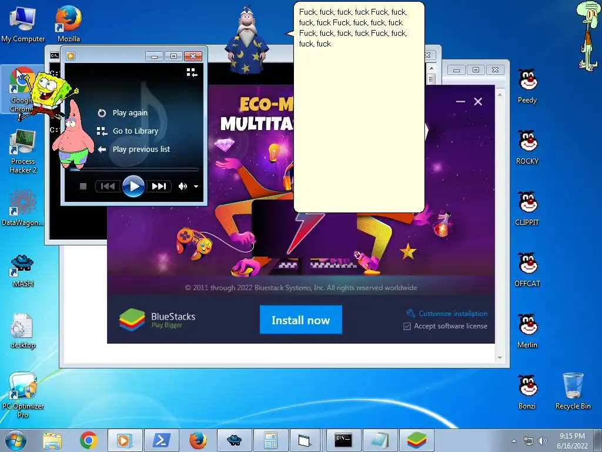Click Go to Library in media player
The width and height of the screenshot is (602, 452).
[x=128, y=131]
